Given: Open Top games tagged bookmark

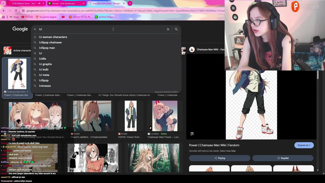Looking at the screenshot, I should [x=47, y=17].
